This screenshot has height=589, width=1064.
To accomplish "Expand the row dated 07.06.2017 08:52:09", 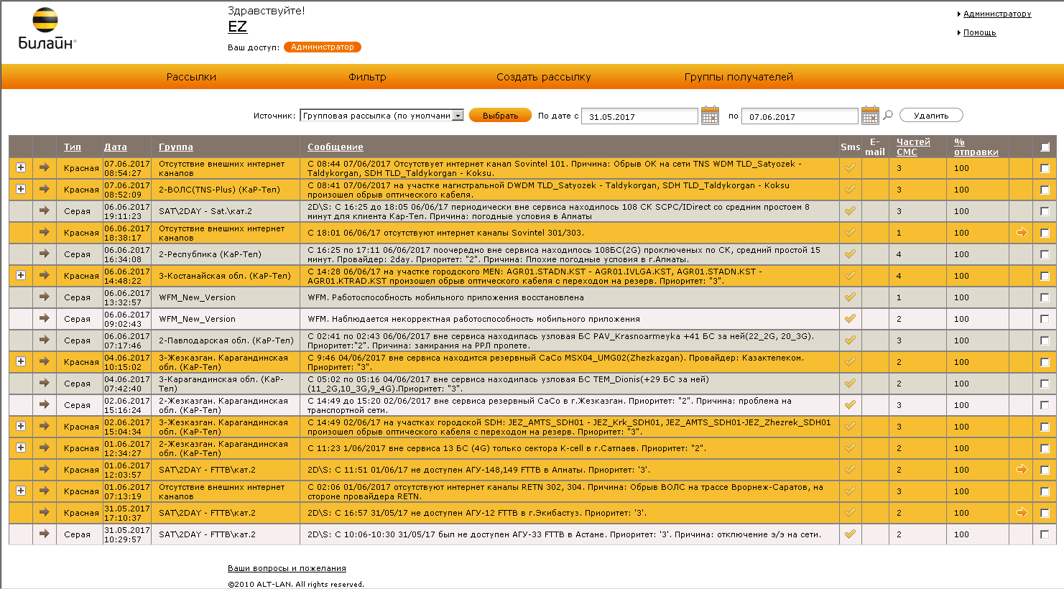I will 21,189.
